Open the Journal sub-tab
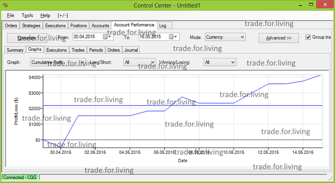Image resolution: width=335 pixels, height=183 pixels. (x=131, y=50)
